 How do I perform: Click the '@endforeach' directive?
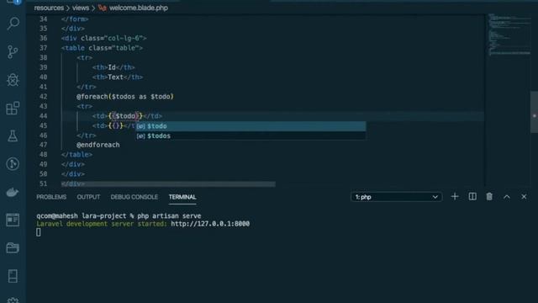[98, 145]
